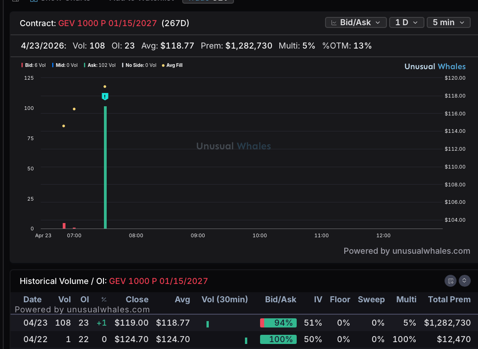Click the 4/23/2026 date label
This screenshot has height=349, width=478.
[x=43, y=46]
